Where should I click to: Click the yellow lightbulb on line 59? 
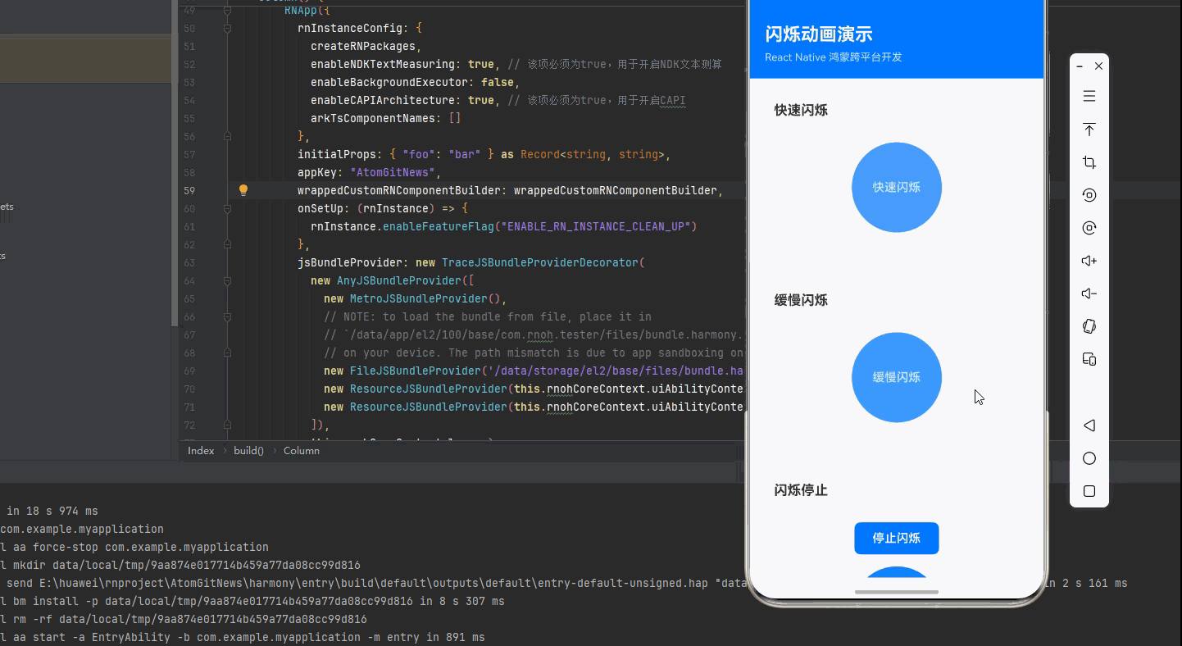243,190
